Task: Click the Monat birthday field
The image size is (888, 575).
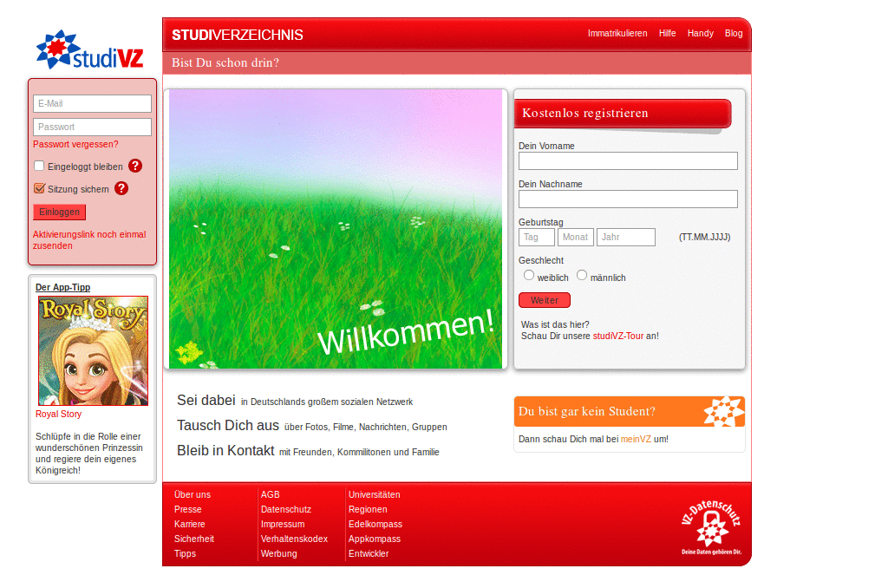Action: [x=576, y=237]
